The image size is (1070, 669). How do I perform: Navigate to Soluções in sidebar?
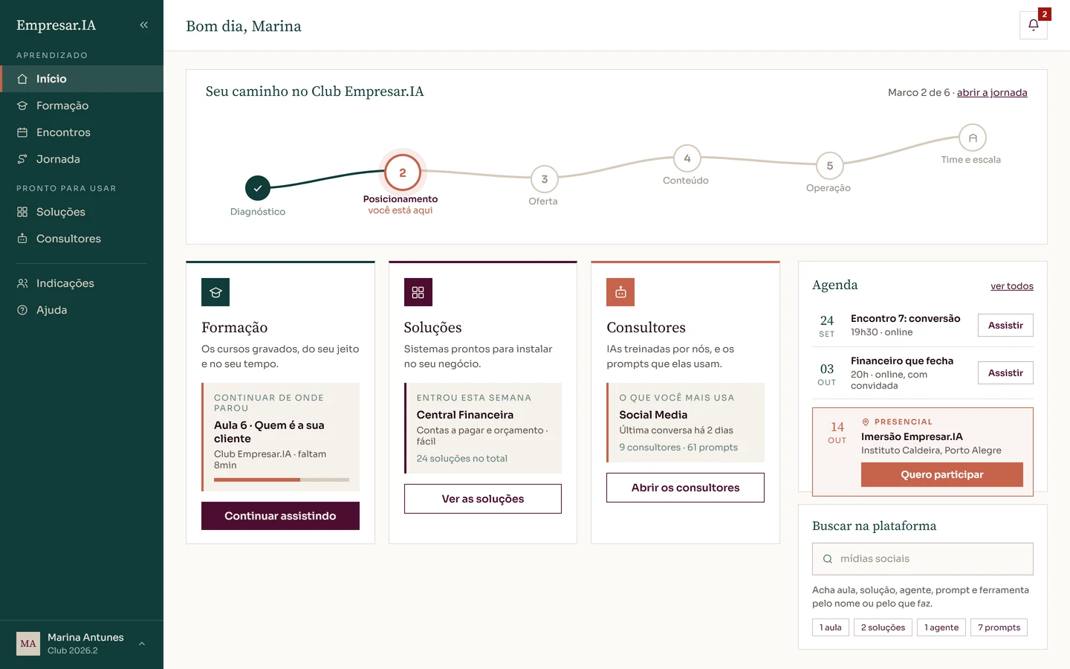[x=82, y=212]
